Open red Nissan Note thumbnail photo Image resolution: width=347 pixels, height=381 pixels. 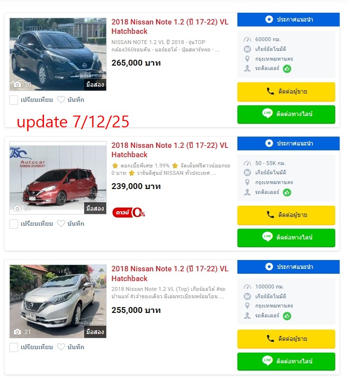pyautogui.click(x=58, y=178)
